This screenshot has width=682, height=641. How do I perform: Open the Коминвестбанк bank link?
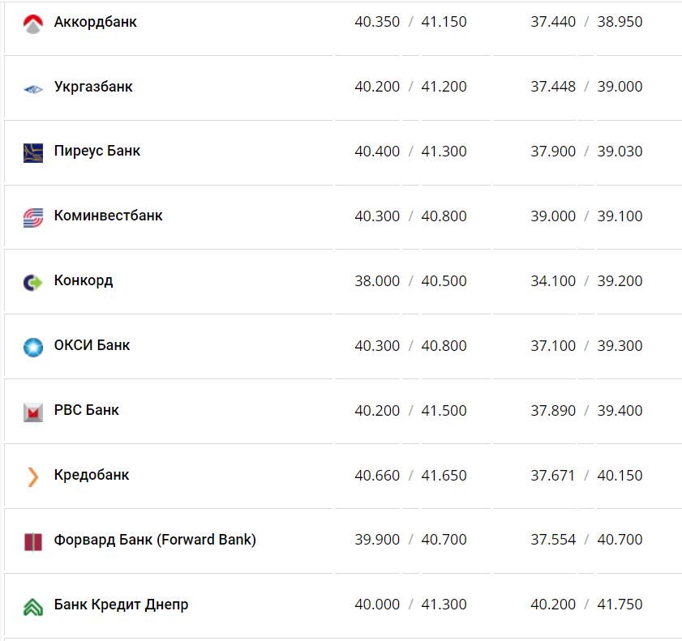108,216
